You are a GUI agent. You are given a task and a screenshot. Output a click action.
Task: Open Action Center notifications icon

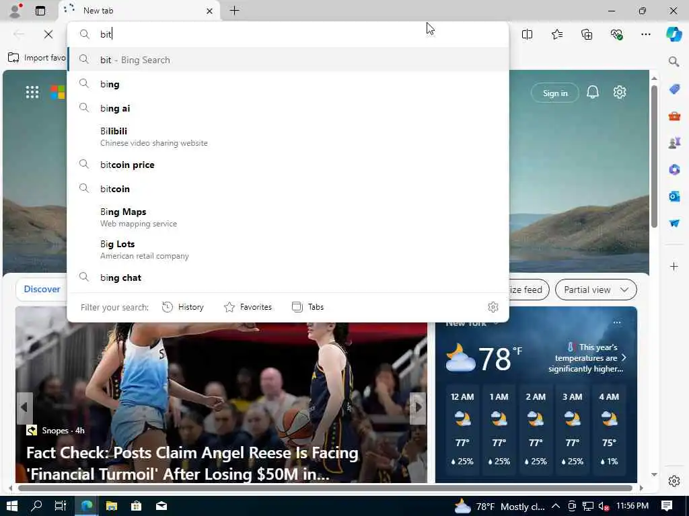667,506
